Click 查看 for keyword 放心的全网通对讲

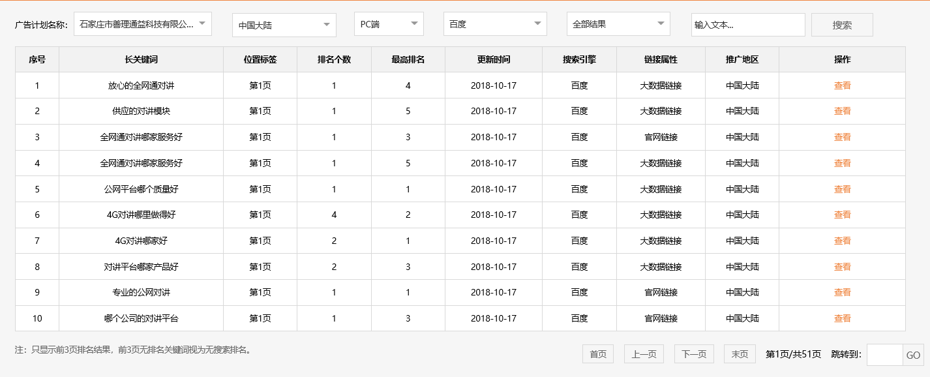click(842, 85)
